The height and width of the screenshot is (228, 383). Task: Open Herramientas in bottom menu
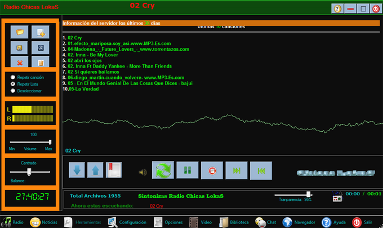[82, 222]
